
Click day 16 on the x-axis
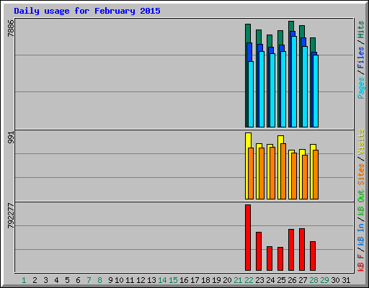(x=184, y=280)
